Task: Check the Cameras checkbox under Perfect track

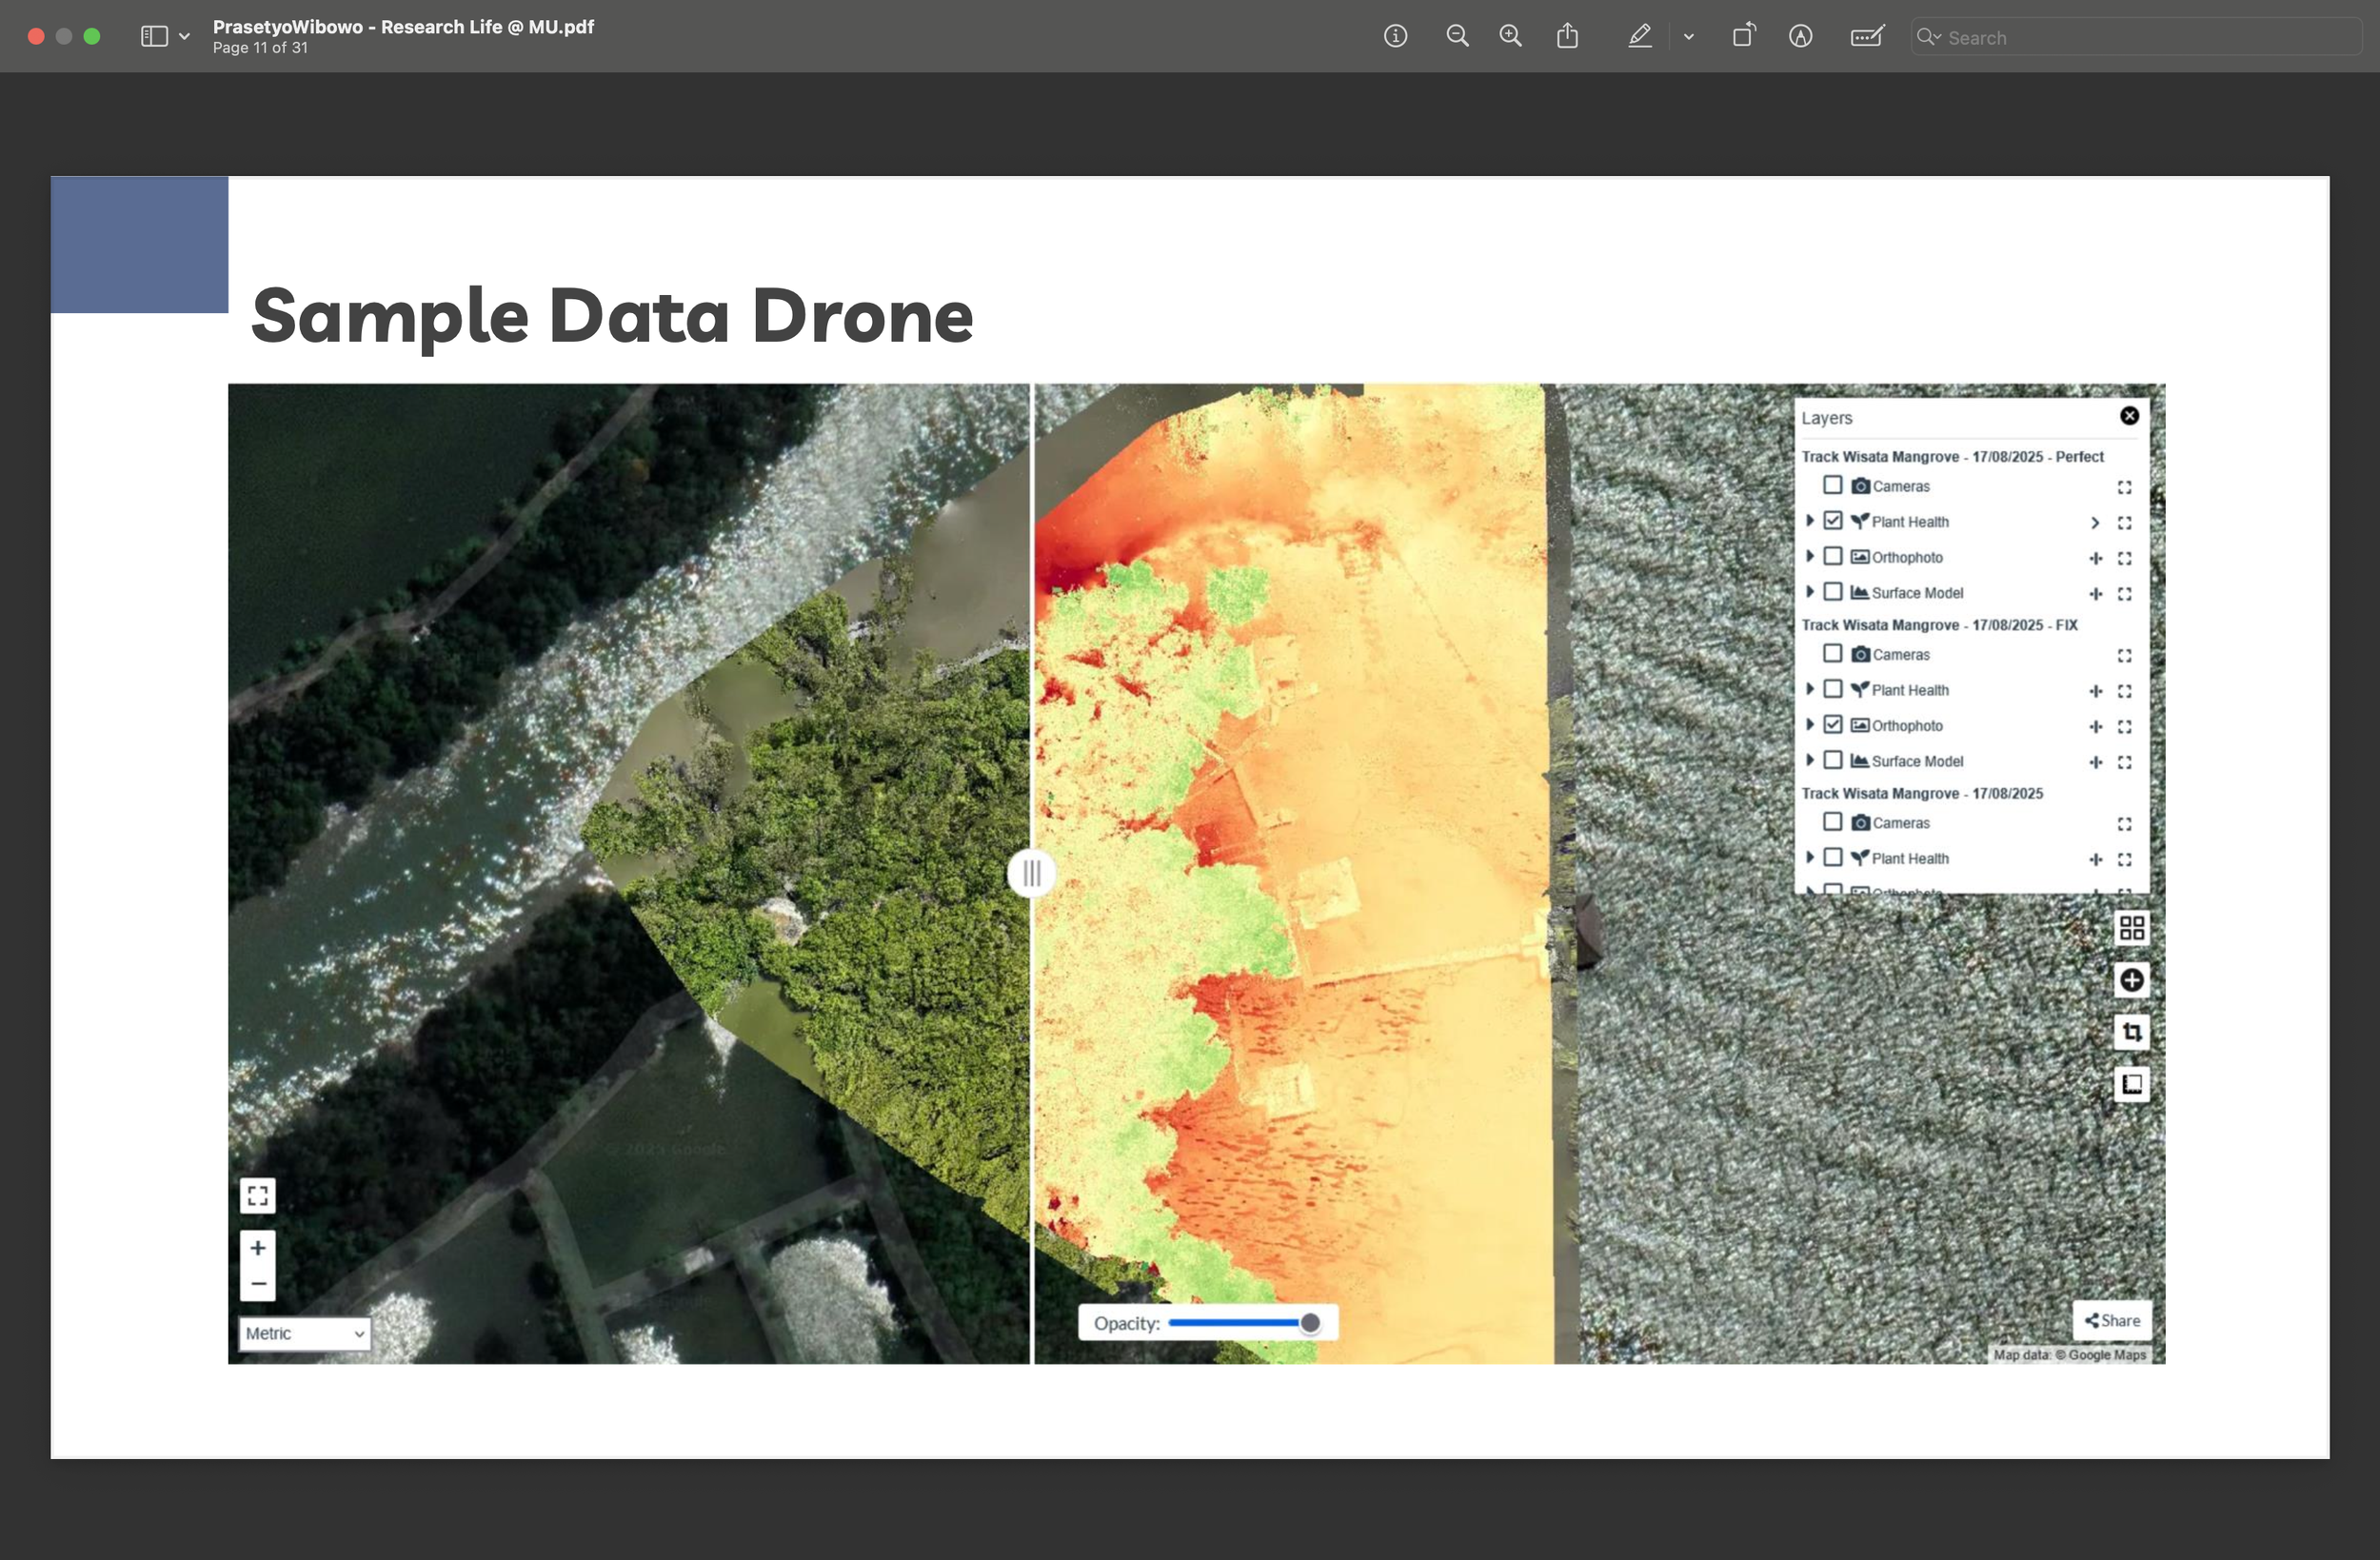Action: 1832,485
